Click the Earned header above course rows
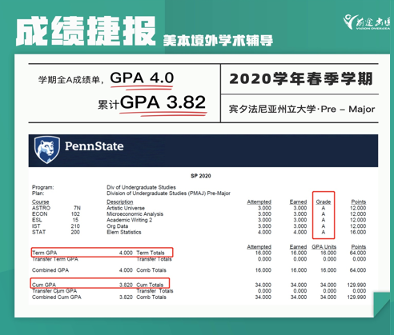Viewport: 394px width, 335px height. pyautogui.click(x=298, y=201)
